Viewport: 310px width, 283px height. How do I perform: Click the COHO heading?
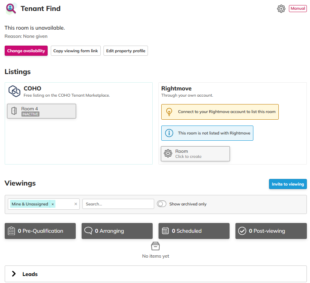coord(32,88)
